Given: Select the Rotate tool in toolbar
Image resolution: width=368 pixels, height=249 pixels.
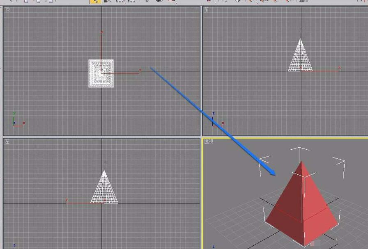Looking at the screenshot, I should click(x=159, y=1).
